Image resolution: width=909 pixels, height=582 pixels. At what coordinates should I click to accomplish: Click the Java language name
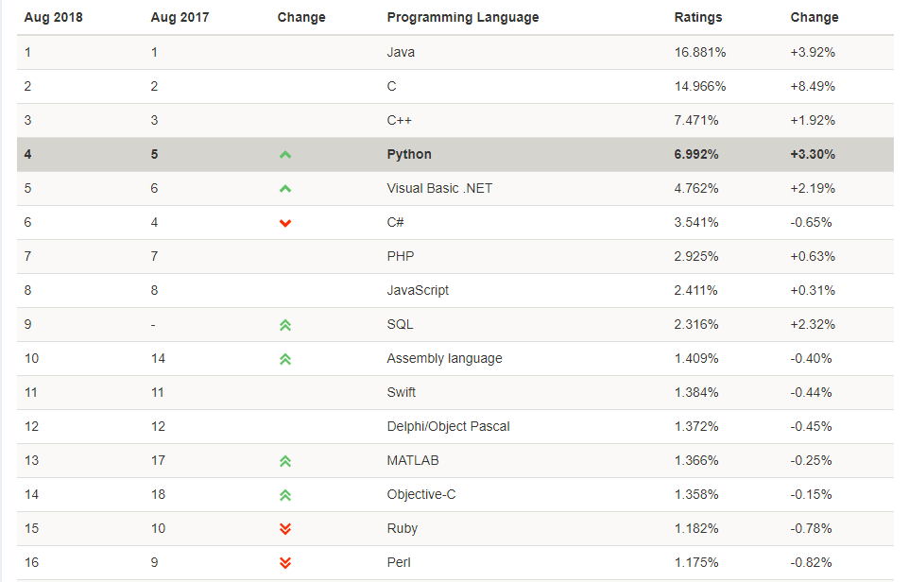(401, 52)
